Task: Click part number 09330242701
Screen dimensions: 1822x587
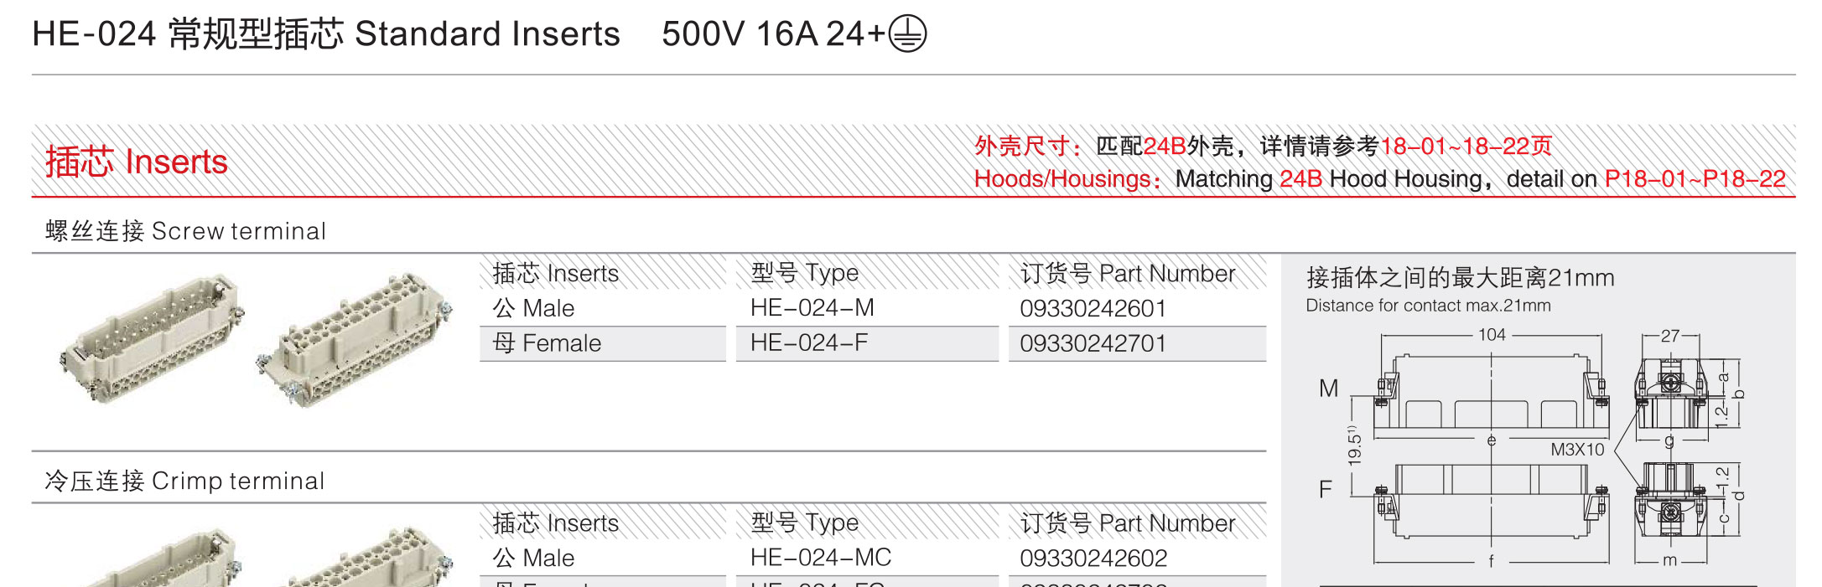Action: pyautogui.click(x=1093, y=343)
